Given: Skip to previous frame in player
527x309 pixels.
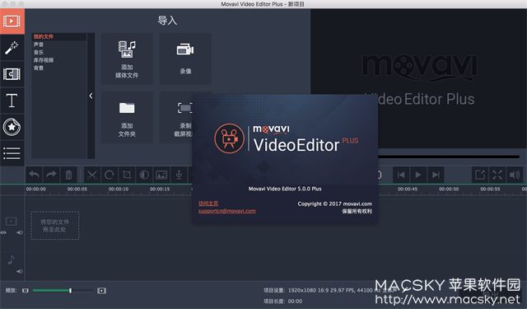Looking at the screenshot, I should coord(401,175).
